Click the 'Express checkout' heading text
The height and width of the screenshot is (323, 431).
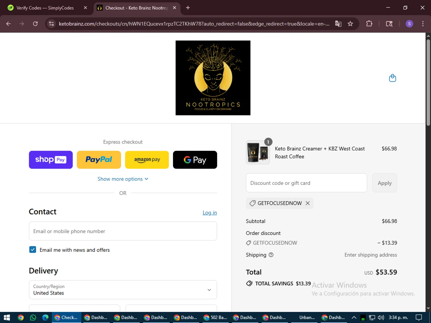tap(123, 142)
